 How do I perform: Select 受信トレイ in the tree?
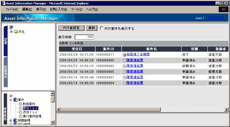[x=30, y=108]
